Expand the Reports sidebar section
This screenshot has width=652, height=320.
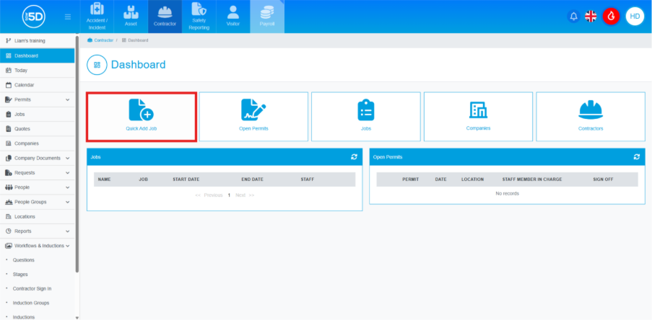[x=67, y=231]
